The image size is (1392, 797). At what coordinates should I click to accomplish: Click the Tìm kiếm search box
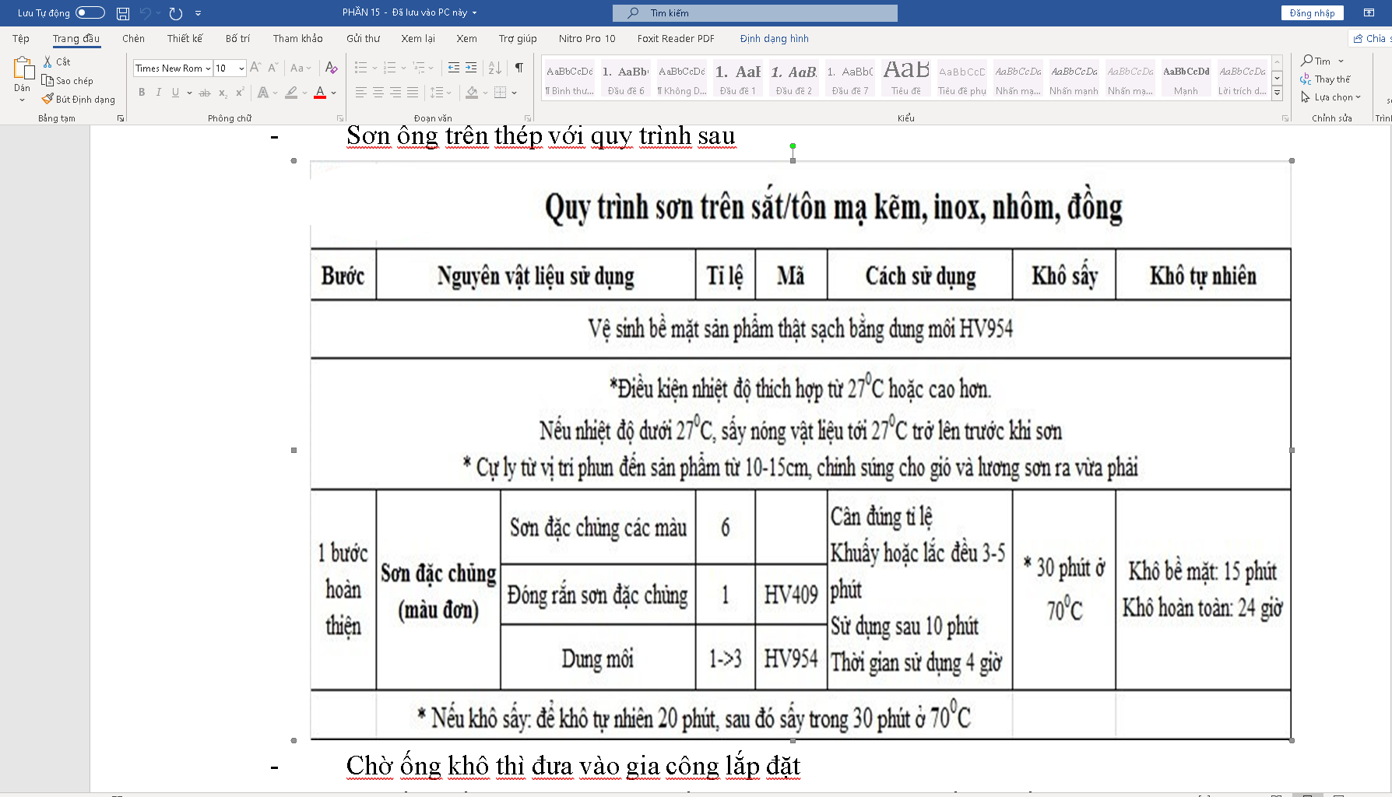pos(754,13)
